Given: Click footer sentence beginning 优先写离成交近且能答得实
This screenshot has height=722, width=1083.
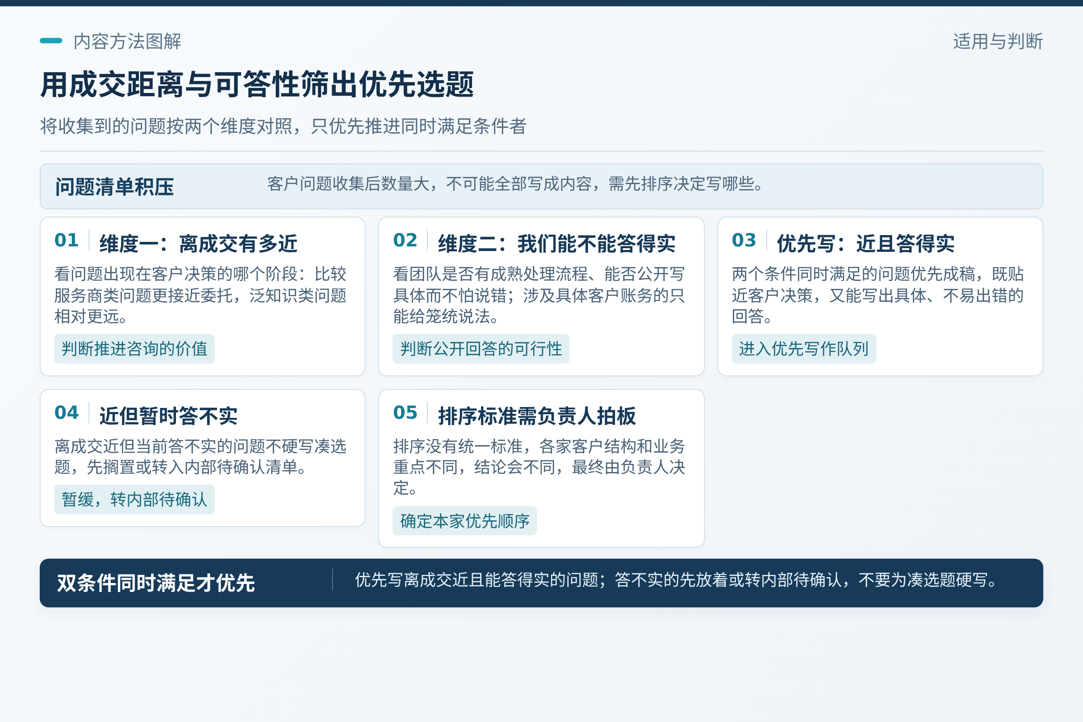Looking at the screenshot, I should coord(676,580).
